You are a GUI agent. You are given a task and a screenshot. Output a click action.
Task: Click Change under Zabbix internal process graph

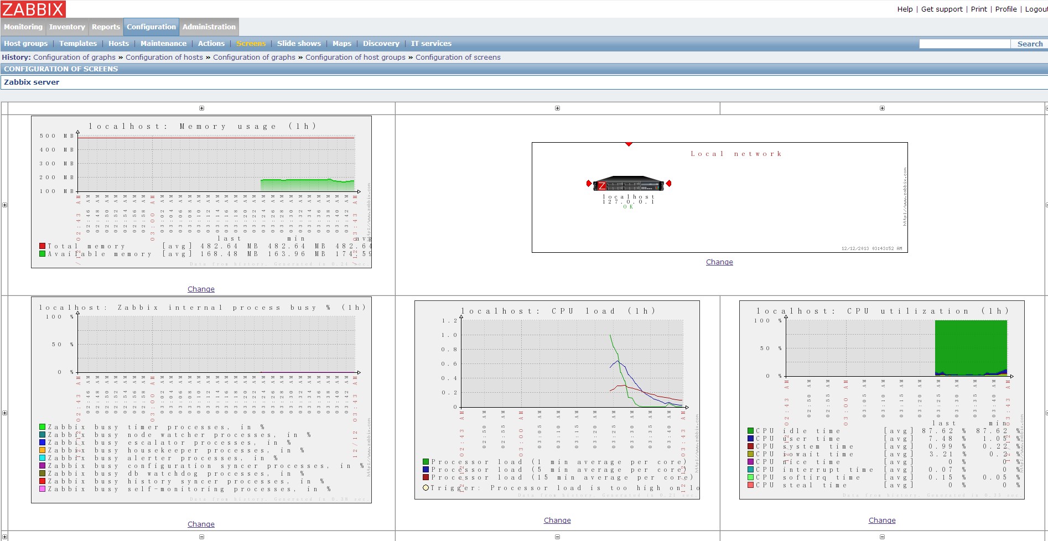pyautogui.click(x=201, y=524)
